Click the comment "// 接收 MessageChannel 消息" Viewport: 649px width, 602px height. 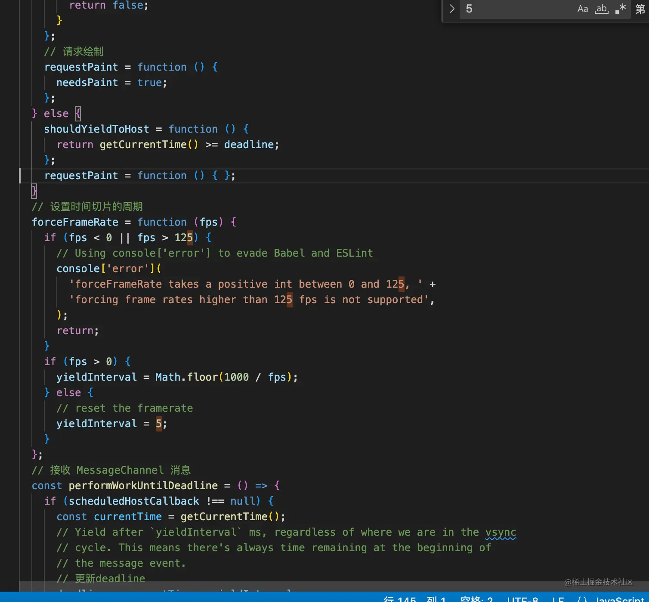coord(111,470)
